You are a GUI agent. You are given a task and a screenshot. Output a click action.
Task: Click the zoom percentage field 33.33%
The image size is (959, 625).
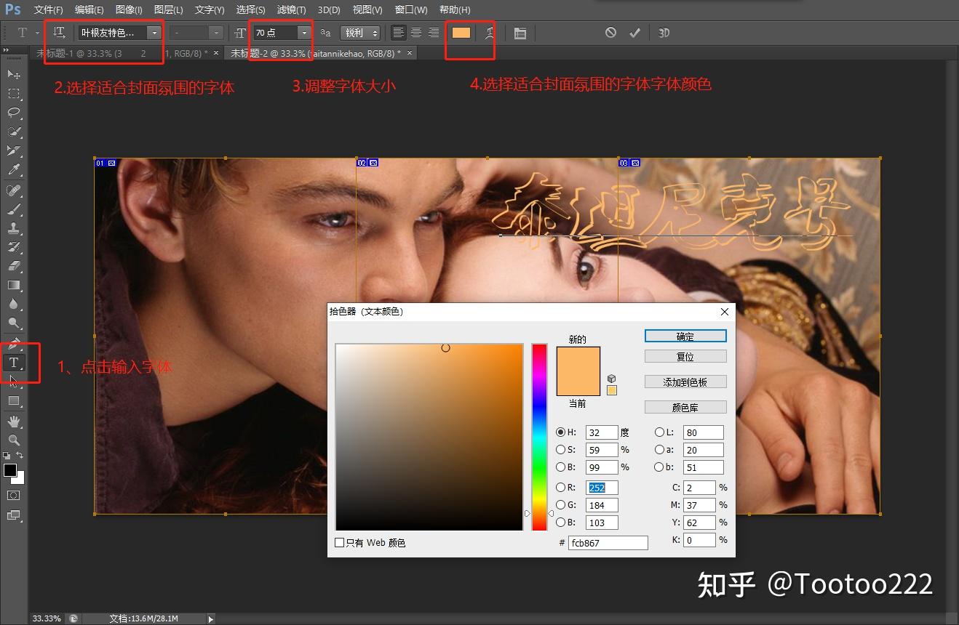[47, 619]
